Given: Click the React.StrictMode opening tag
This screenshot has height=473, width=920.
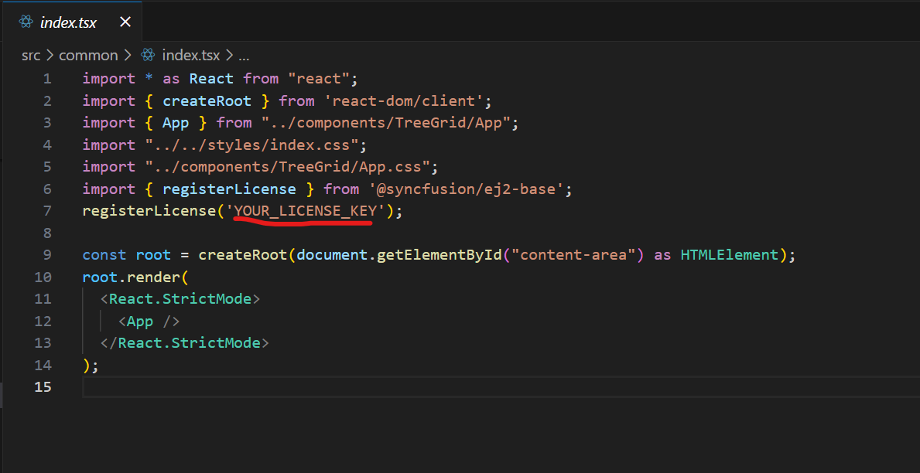Looking at the screenshot, I should 182,298.
